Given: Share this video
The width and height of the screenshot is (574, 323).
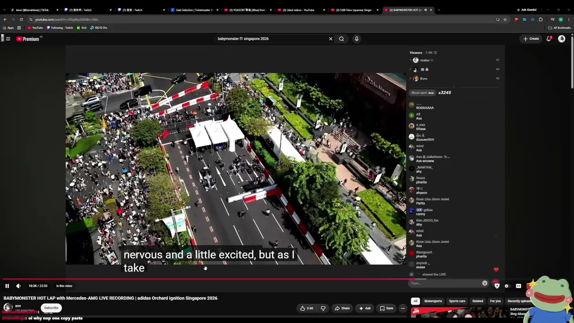Looking at the screenshot, I should pyautogui.click(x=342, y=308).
